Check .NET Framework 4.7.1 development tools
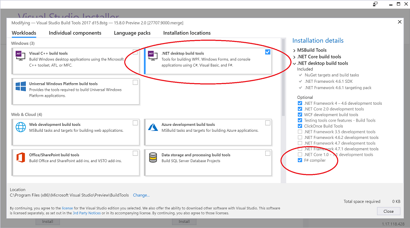 300,149
